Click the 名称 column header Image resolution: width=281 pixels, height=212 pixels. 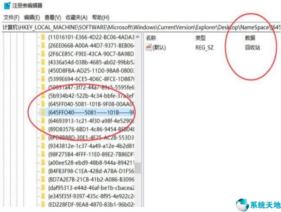pyautogui.click(x=151, y=38)
